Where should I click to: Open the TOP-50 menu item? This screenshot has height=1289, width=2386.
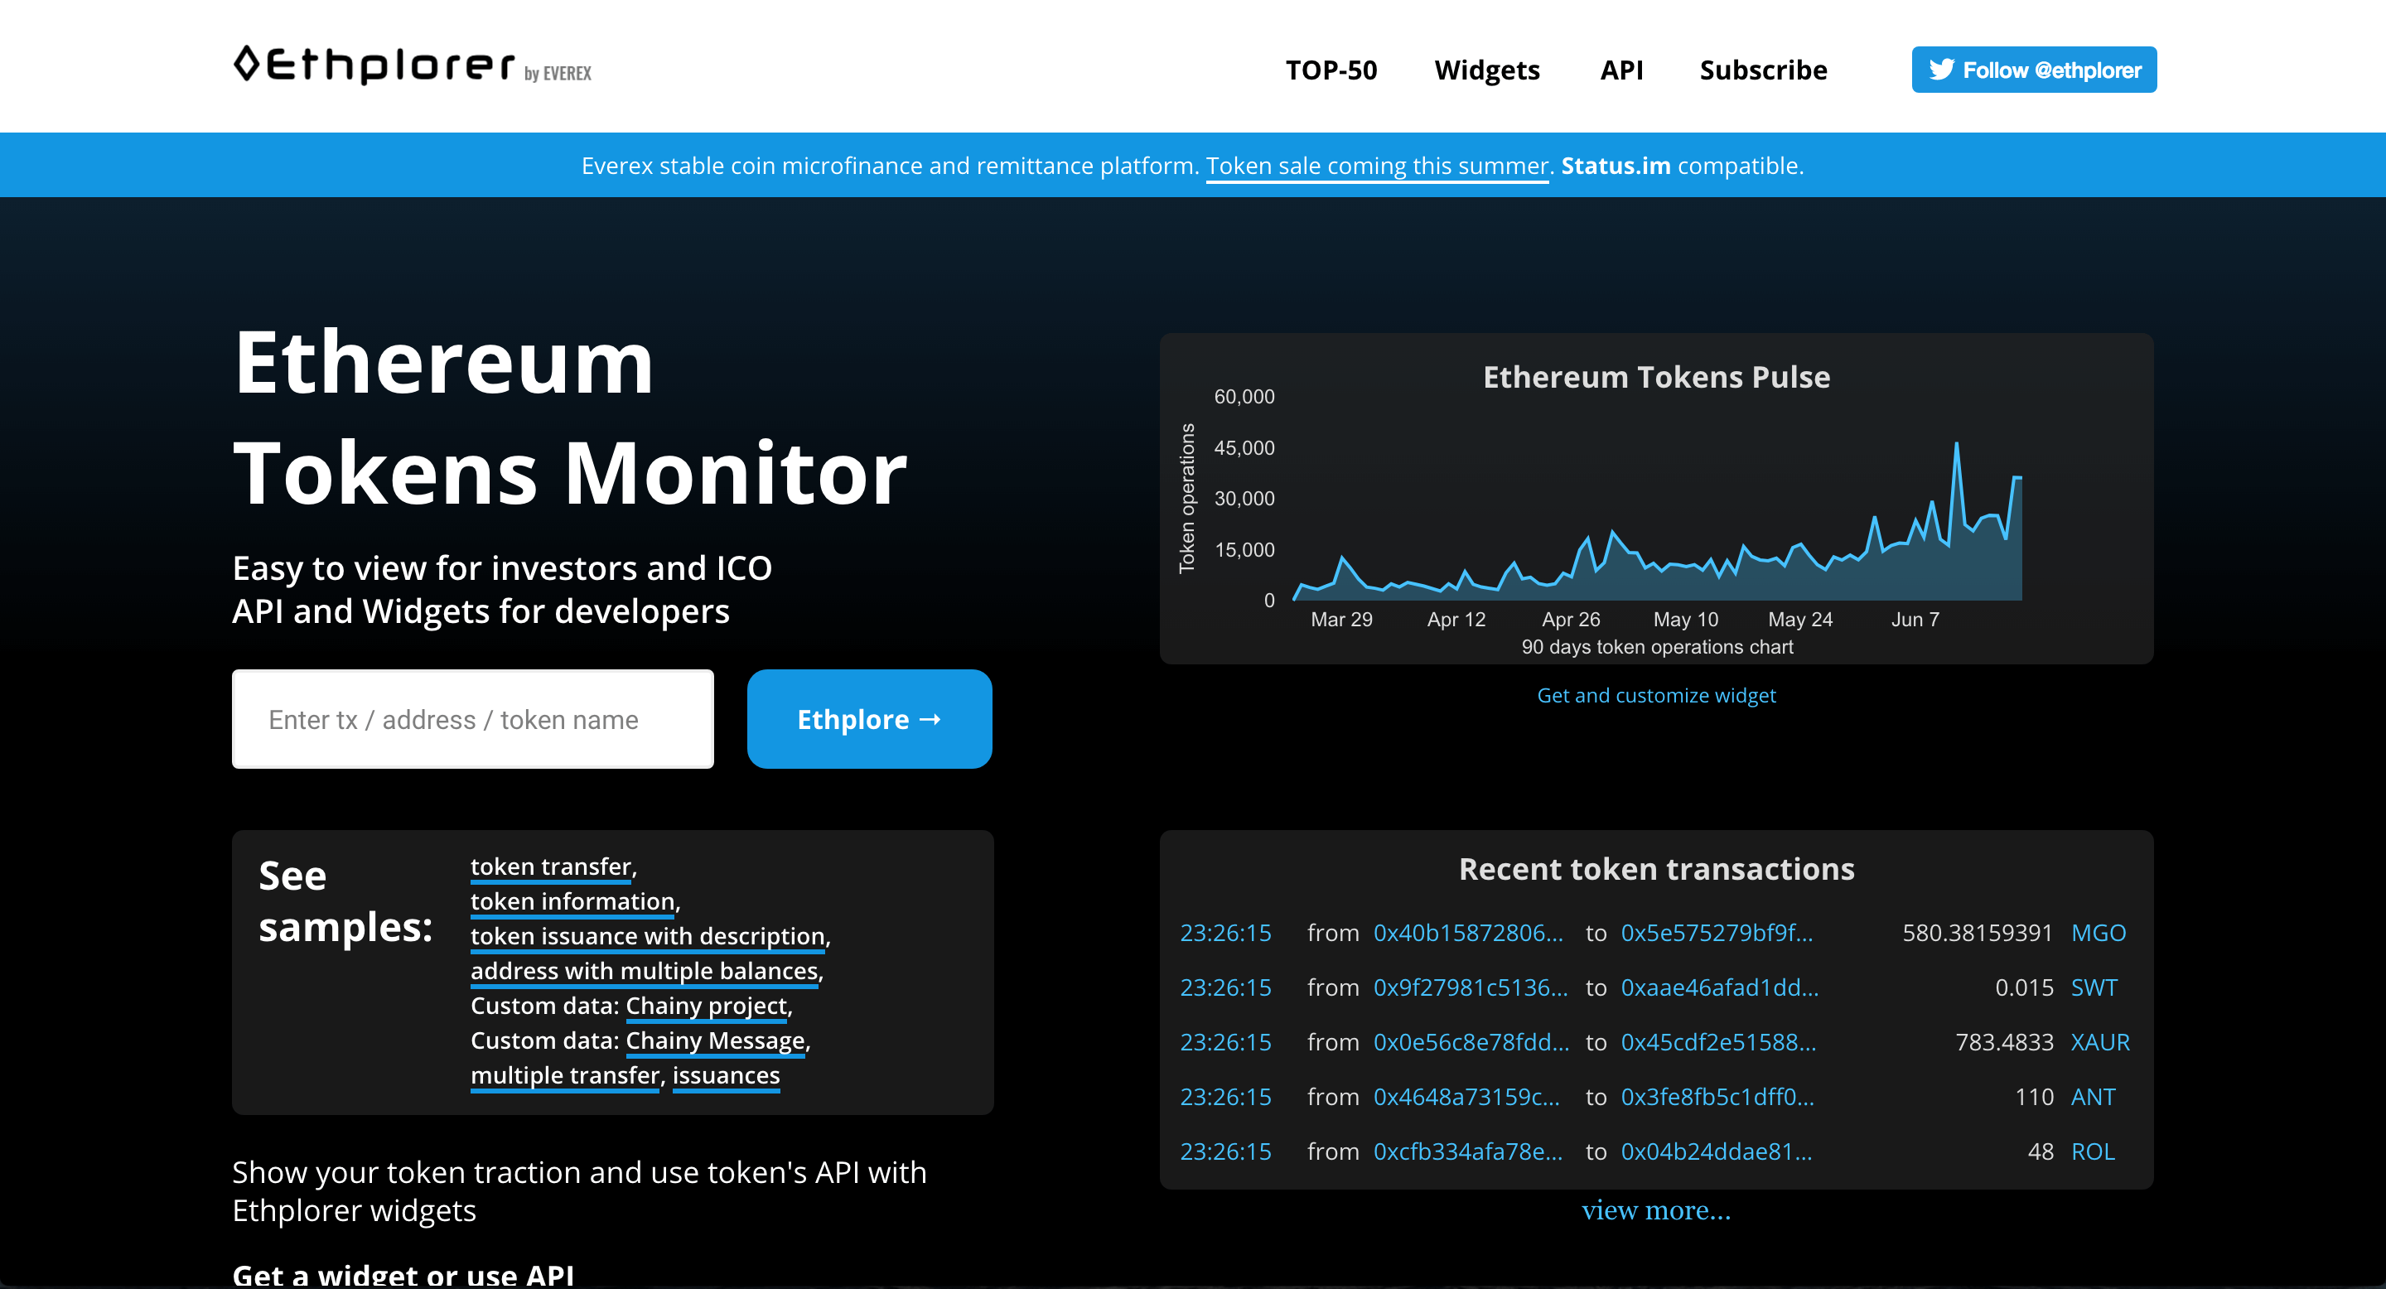(1331, 70)
